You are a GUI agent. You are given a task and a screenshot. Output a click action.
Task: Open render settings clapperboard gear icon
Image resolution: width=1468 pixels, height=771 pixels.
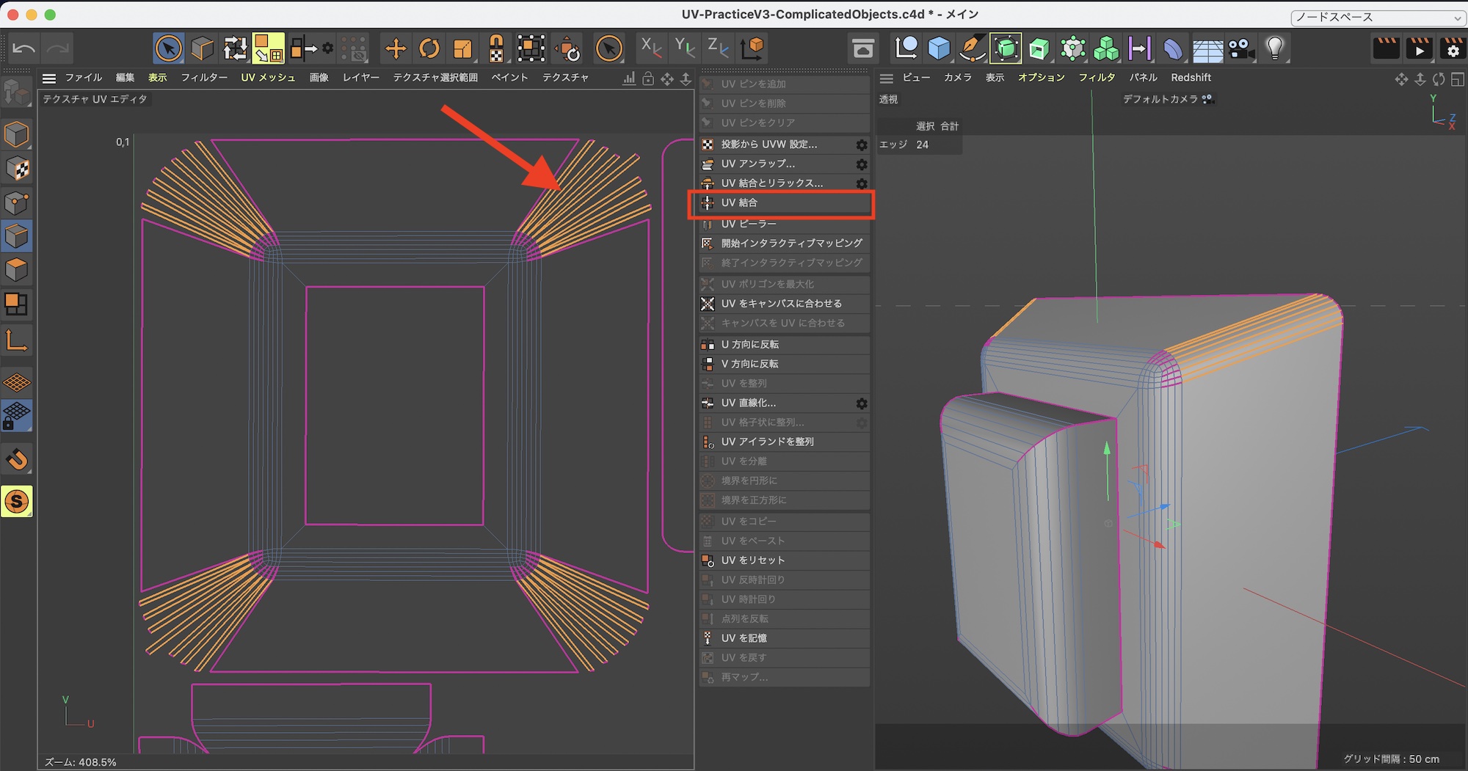click(x=1452, y=49)
